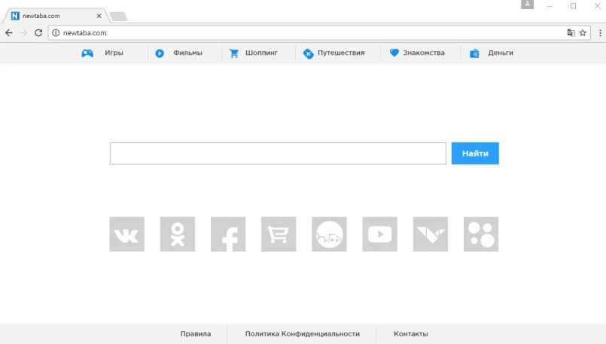
Task: Open the Facebook tile
Action: click(228, 234)
